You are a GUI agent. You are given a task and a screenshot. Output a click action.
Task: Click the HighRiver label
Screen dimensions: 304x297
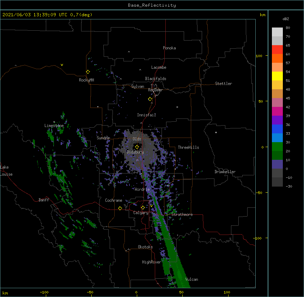(152, 262)
